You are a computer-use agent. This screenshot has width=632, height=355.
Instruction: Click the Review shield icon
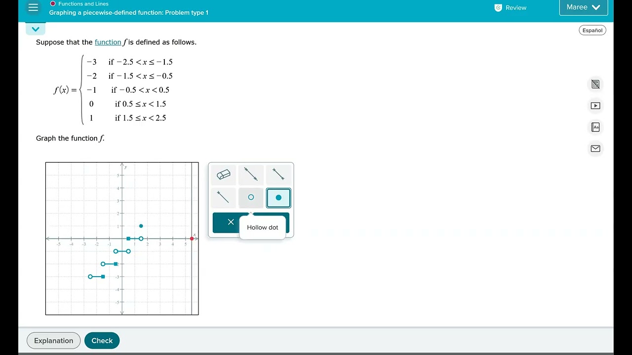coord(498,8)
